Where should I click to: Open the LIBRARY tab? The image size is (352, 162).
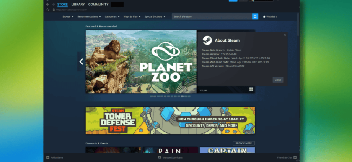point(78,4)
